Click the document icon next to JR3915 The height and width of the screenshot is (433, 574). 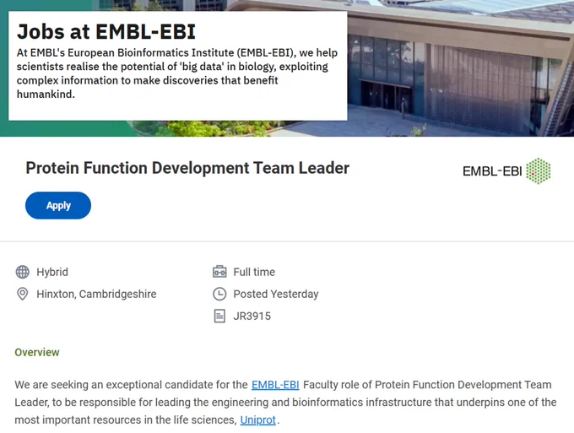coord(219,317)
